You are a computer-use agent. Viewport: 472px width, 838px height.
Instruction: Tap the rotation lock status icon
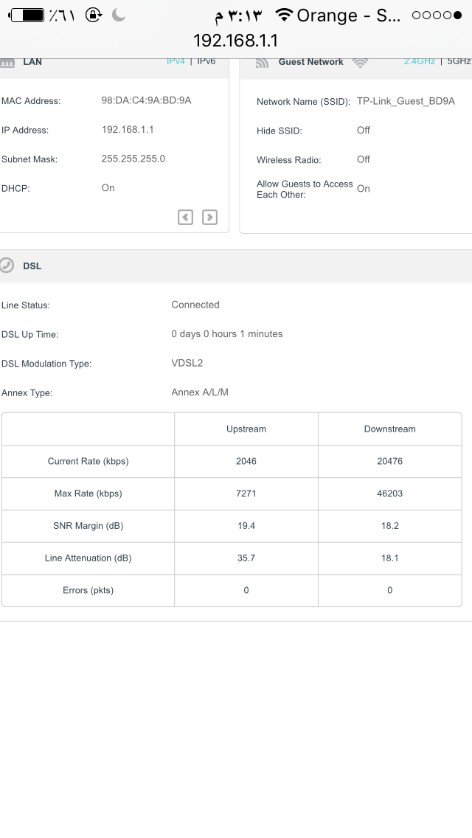pyautogui.click(x=94, y=15)
